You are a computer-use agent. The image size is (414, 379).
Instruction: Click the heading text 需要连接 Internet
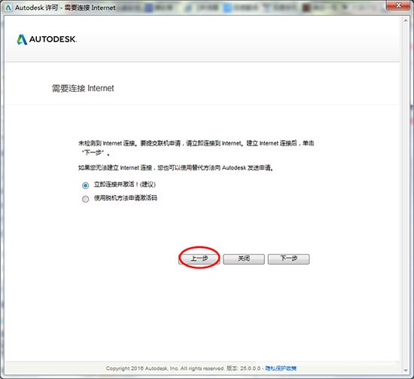click(83, 88)
